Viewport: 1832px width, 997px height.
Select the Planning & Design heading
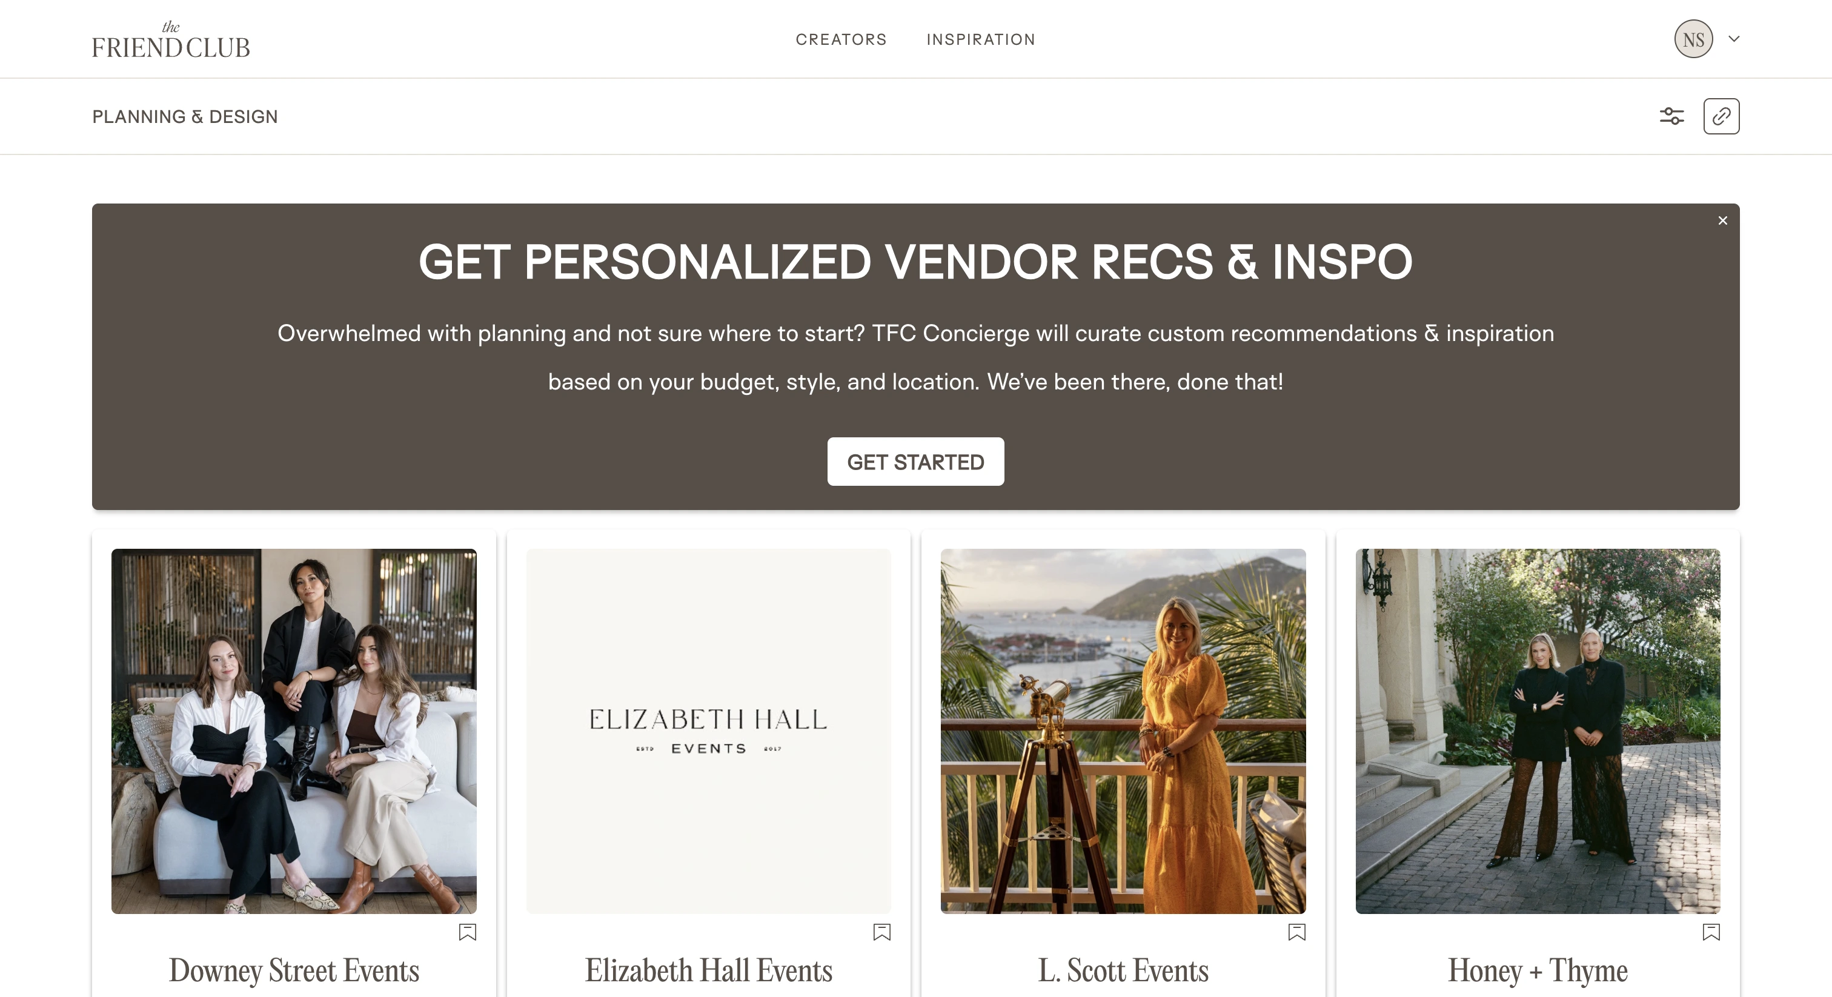[x=185, y=117]
